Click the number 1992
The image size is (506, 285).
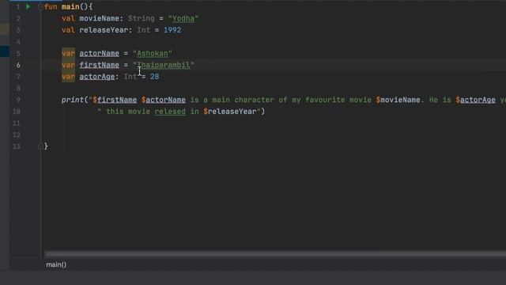point(172,30)
